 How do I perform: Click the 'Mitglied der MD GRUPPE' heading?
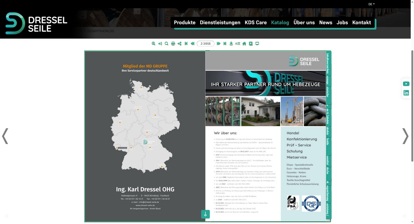pyautogui.click(x=145, y=66)
